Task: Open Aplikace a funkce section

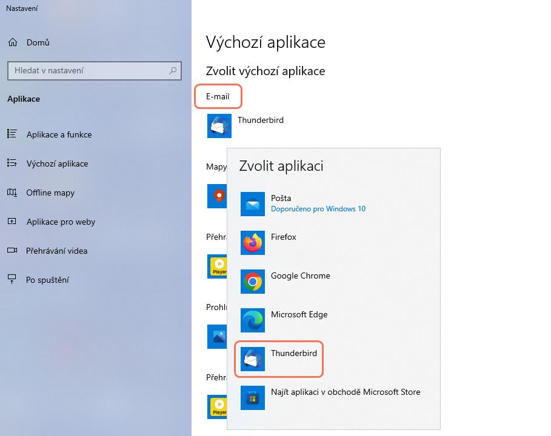Action: [x=59, y=134]
